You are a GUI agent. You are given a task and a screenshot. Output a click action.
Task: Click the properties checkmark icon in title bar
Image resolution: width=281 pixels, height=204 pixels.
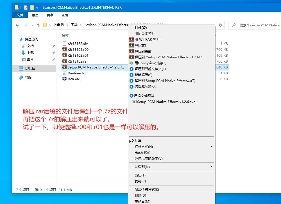tap(26, 7)
